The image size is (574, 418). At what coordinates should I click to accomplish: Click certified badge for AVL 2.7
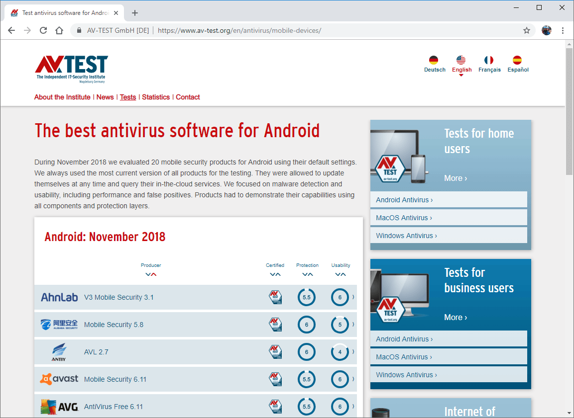pos(275,352)
